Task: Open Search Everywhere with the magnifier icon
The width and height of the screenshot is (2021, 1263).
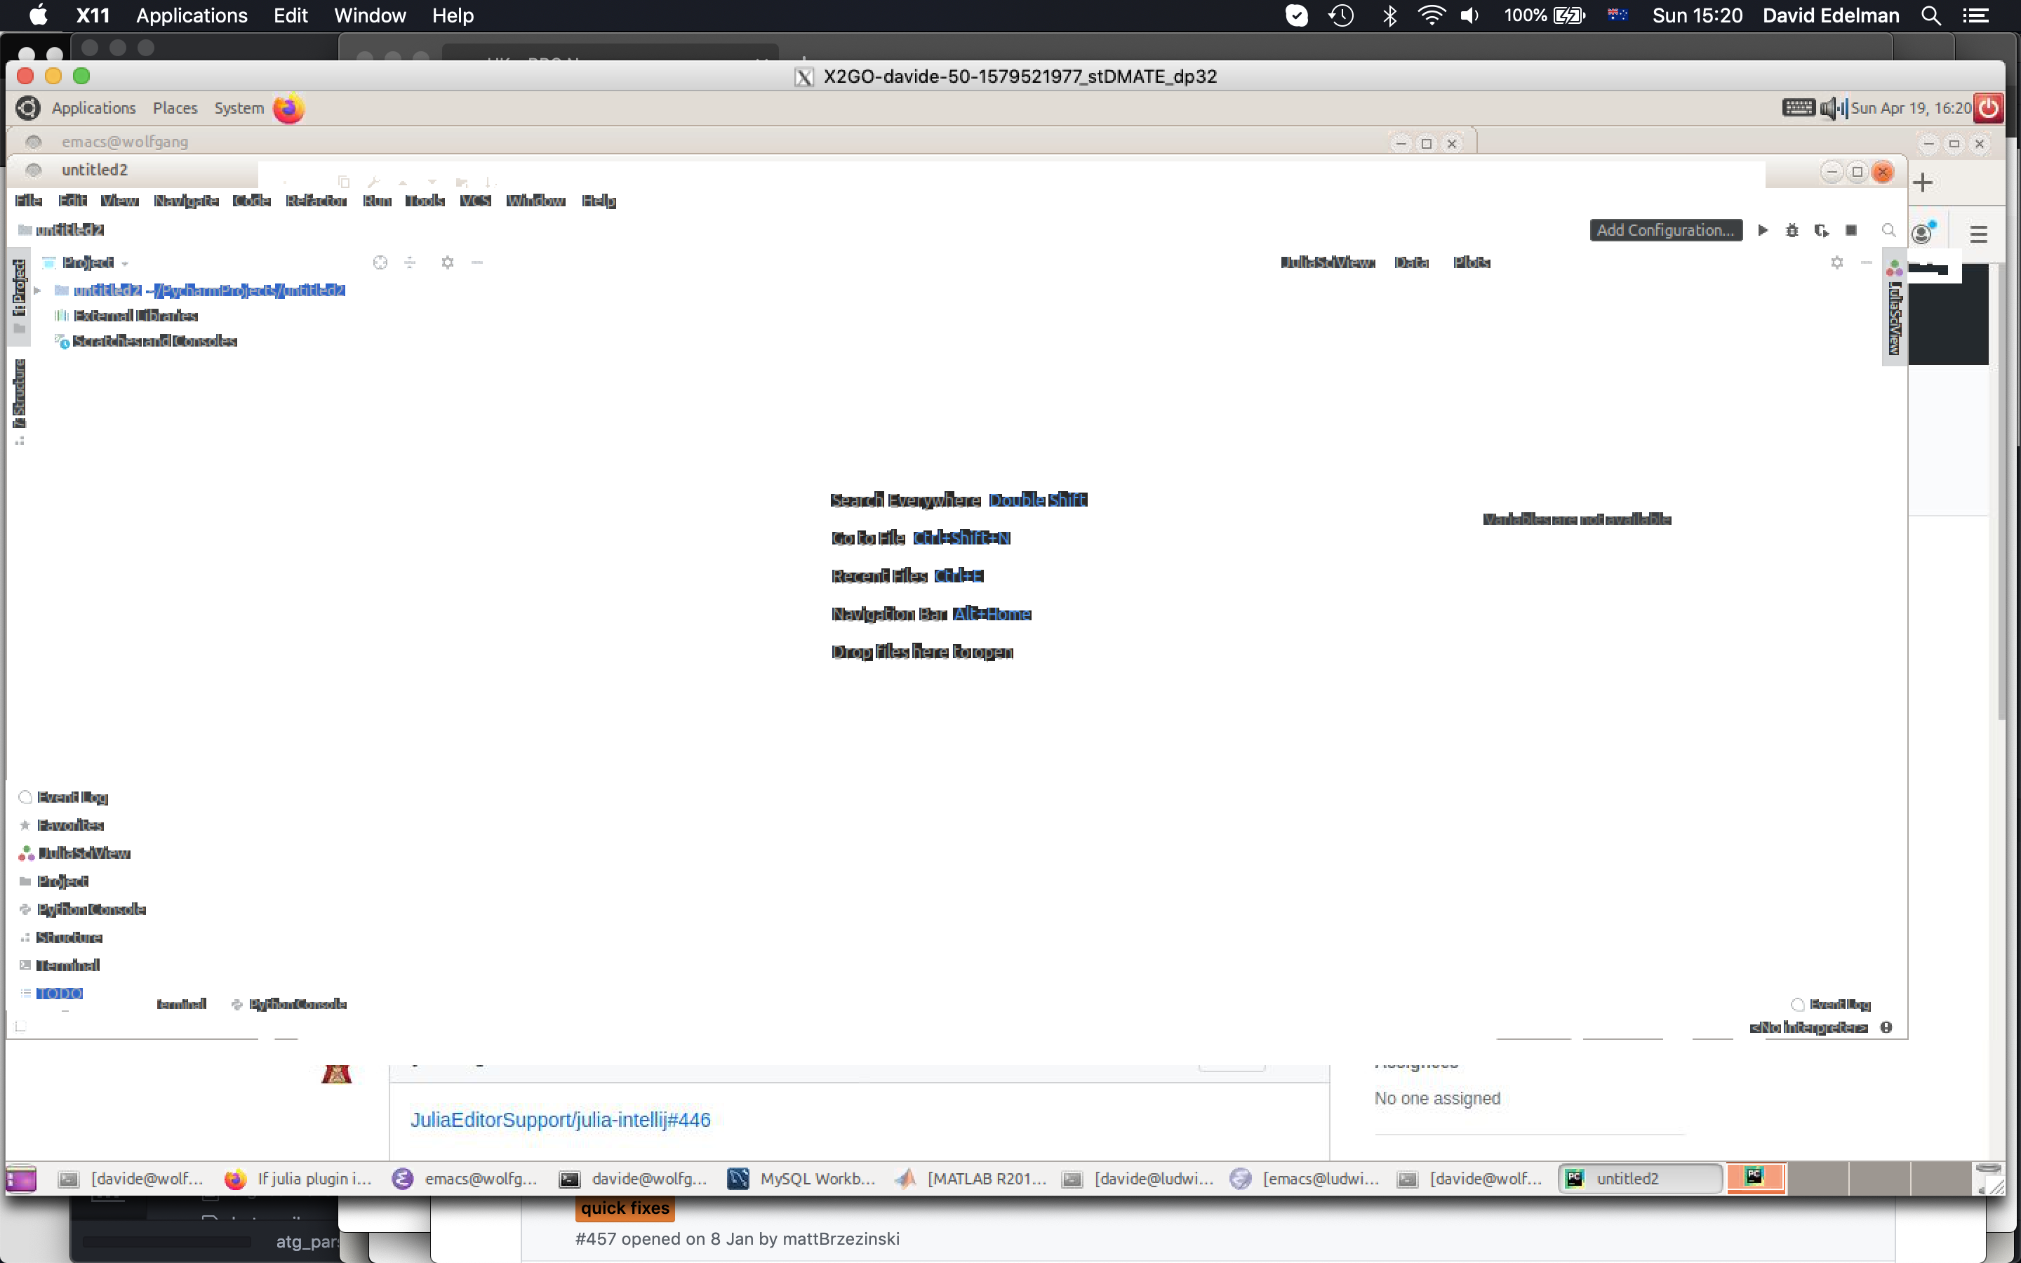Action: (1888, 229)
